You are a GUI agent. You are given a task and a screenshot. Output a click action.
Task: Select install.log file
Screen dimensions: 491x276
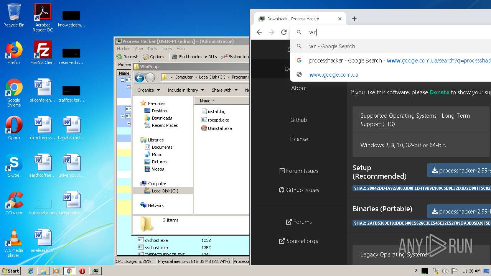[214, 112]
